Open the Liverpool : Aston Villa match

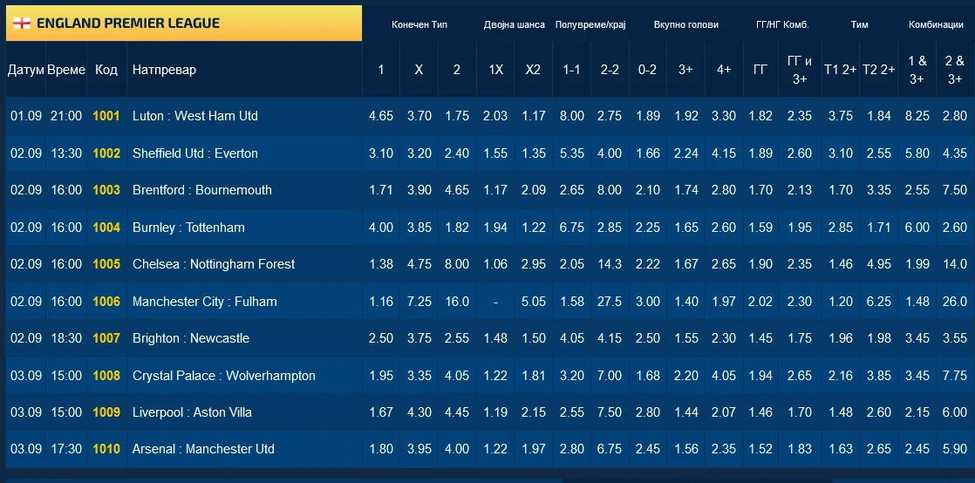[192, 412]
